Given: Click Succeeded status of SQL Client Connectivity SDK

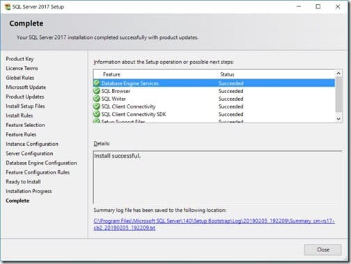Looking at the screenshot, I should pos(231,114).
